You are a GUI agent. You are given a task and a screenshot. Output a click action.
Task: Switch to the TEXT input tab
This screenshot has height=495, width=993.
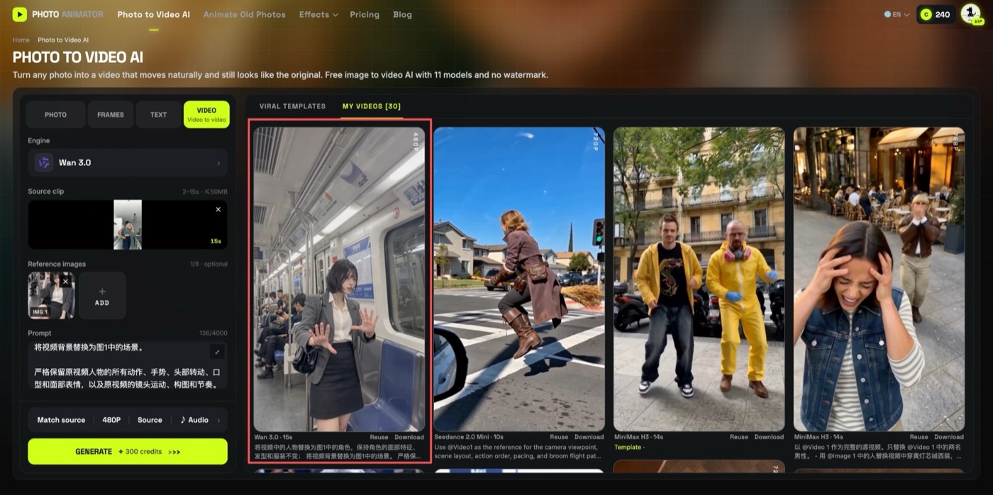click(x=159, y=114)
